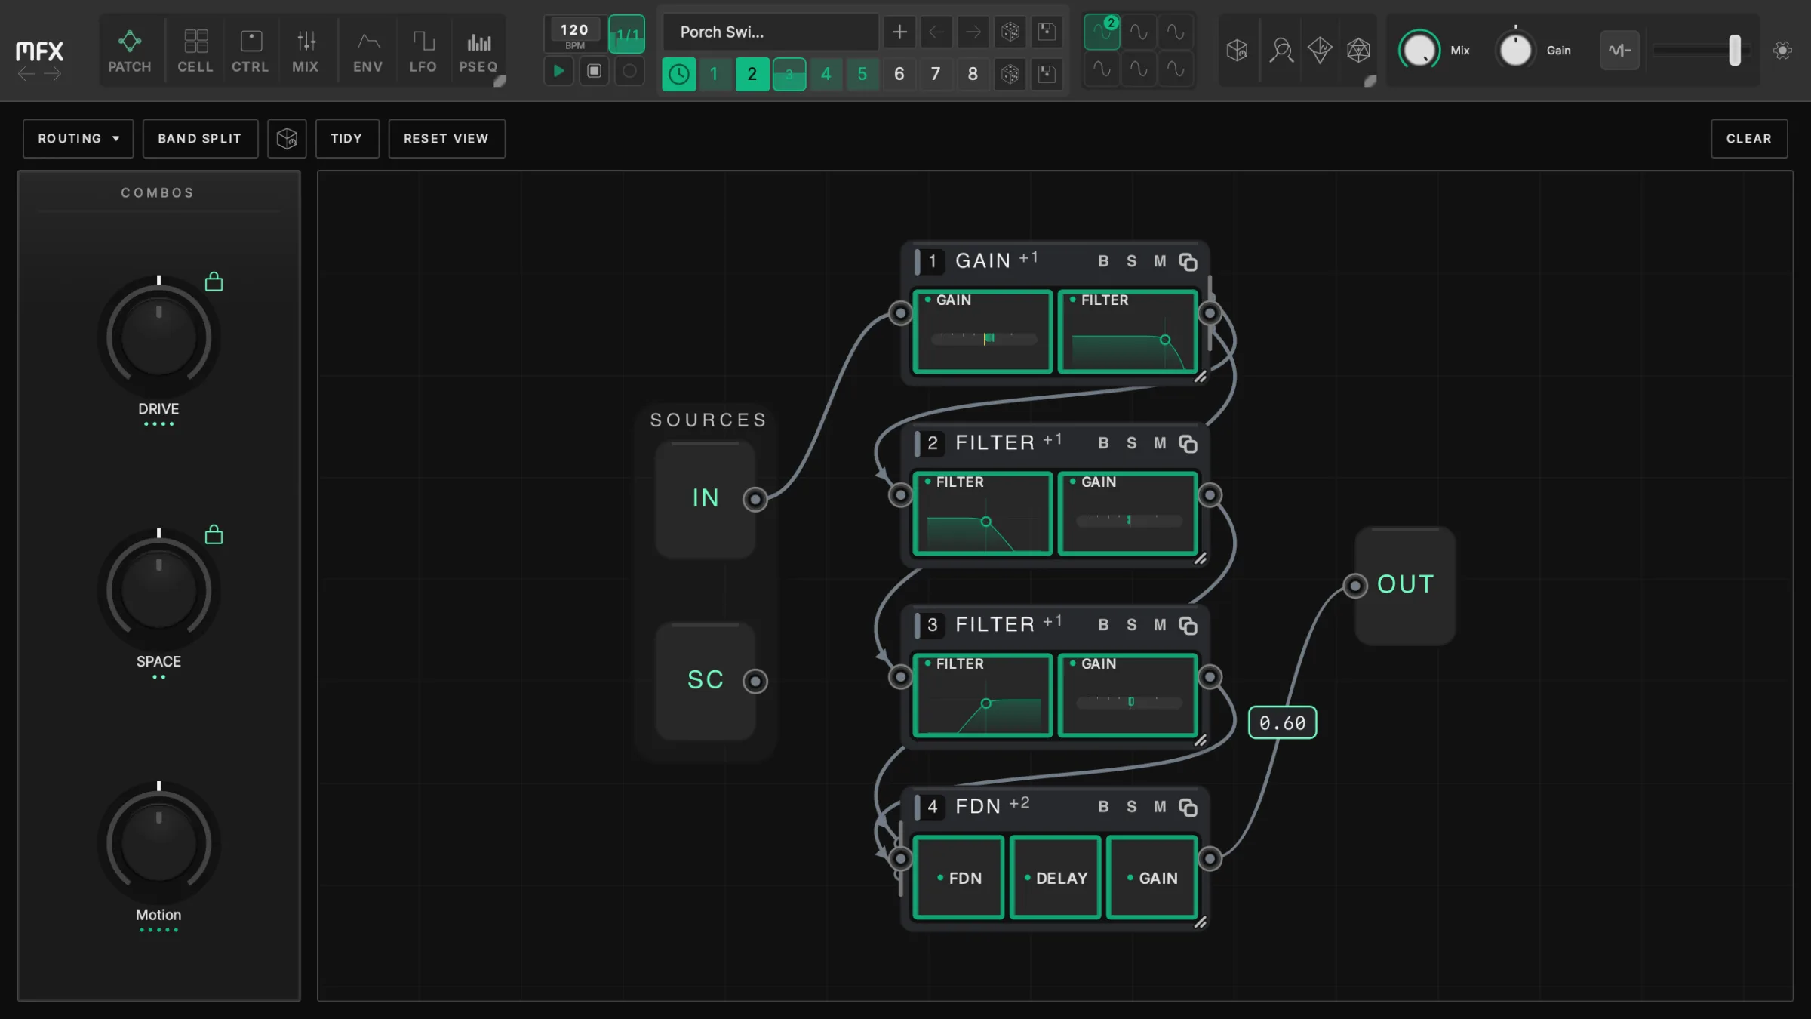Image resolution: width=1811 pixels, height=1019 pixels.
Task: Click the stop transport button
Action: (594, 72)
